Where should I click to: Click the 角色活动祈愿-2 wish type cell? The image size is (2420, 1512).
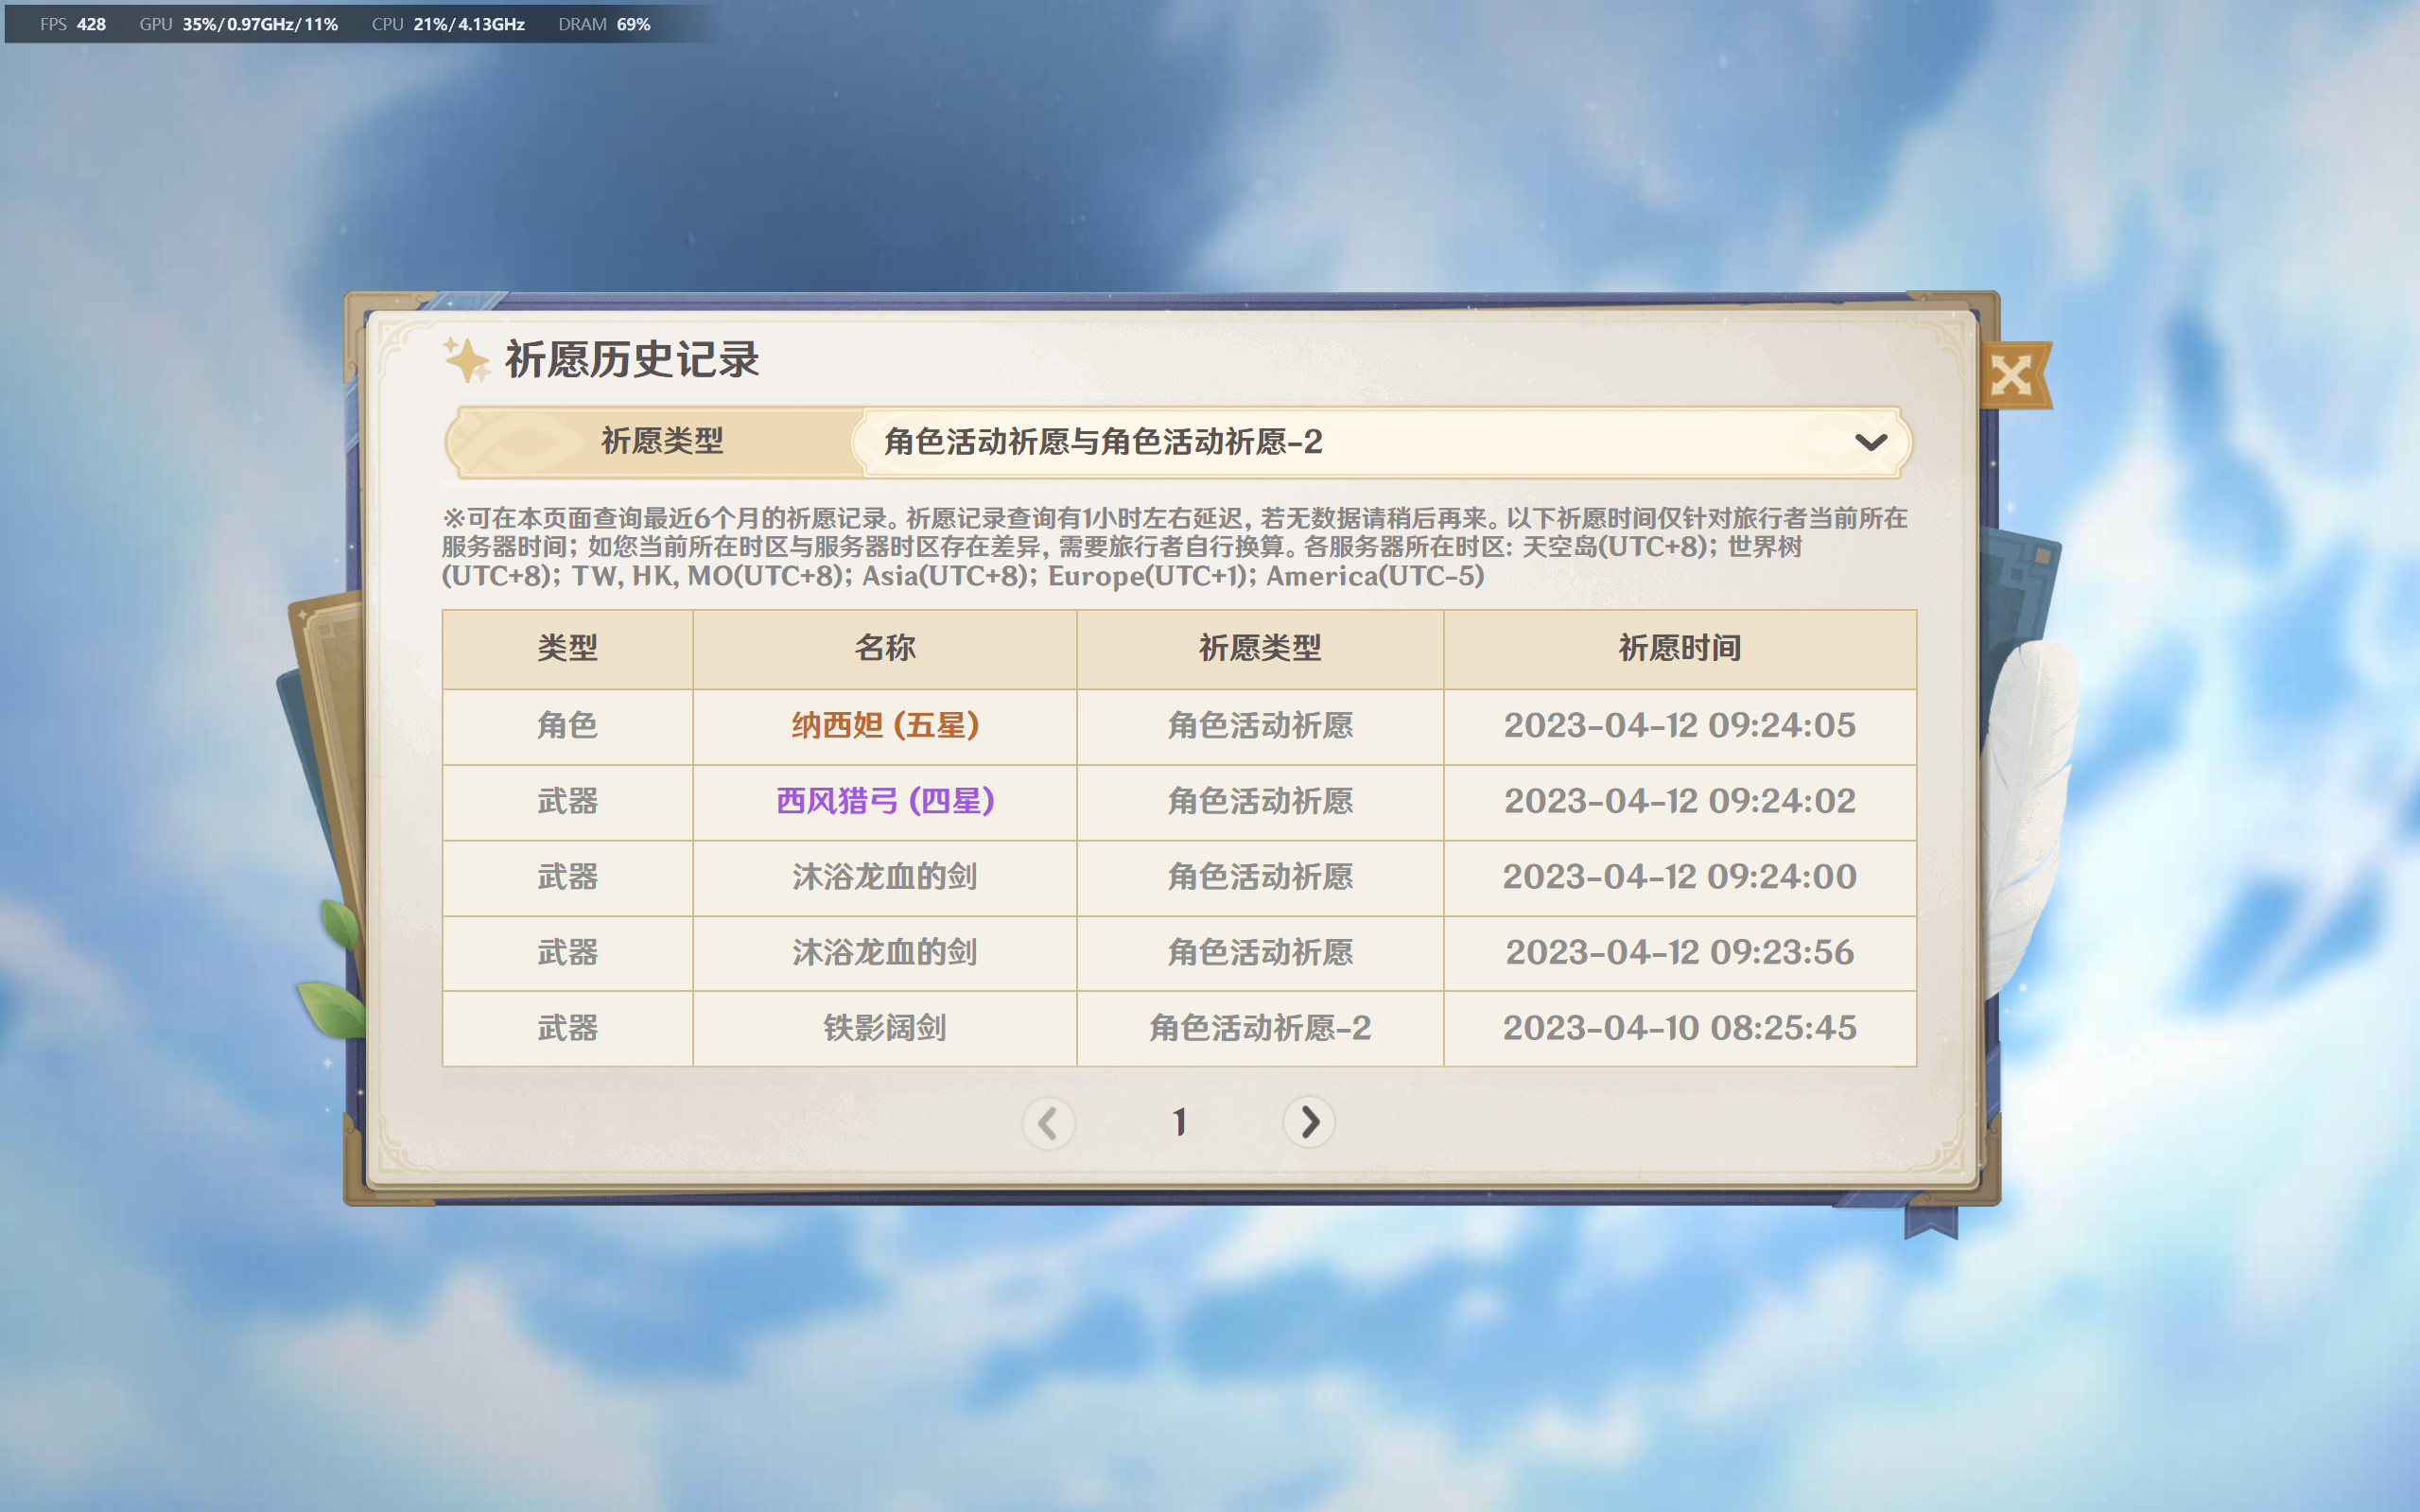click(1260, 1028)
